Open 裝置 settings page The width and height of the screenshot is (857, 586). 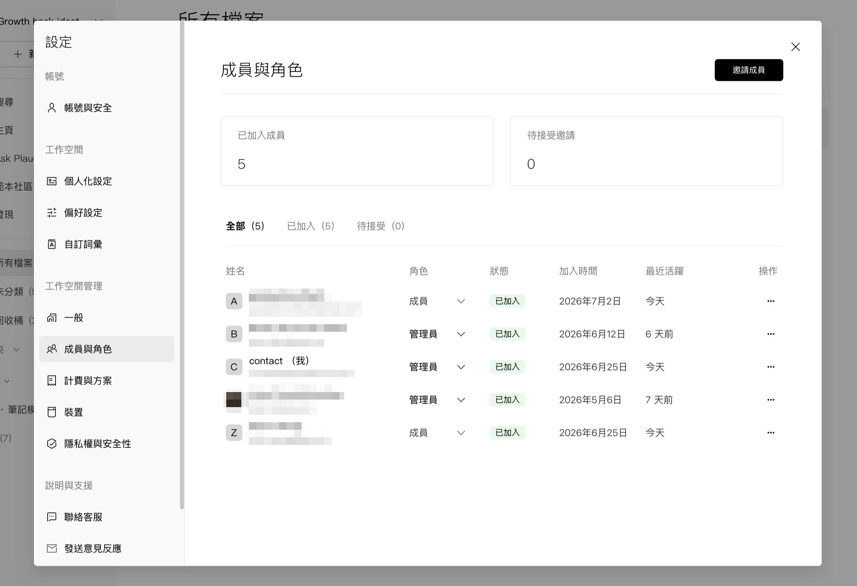(x=107, y=412)
